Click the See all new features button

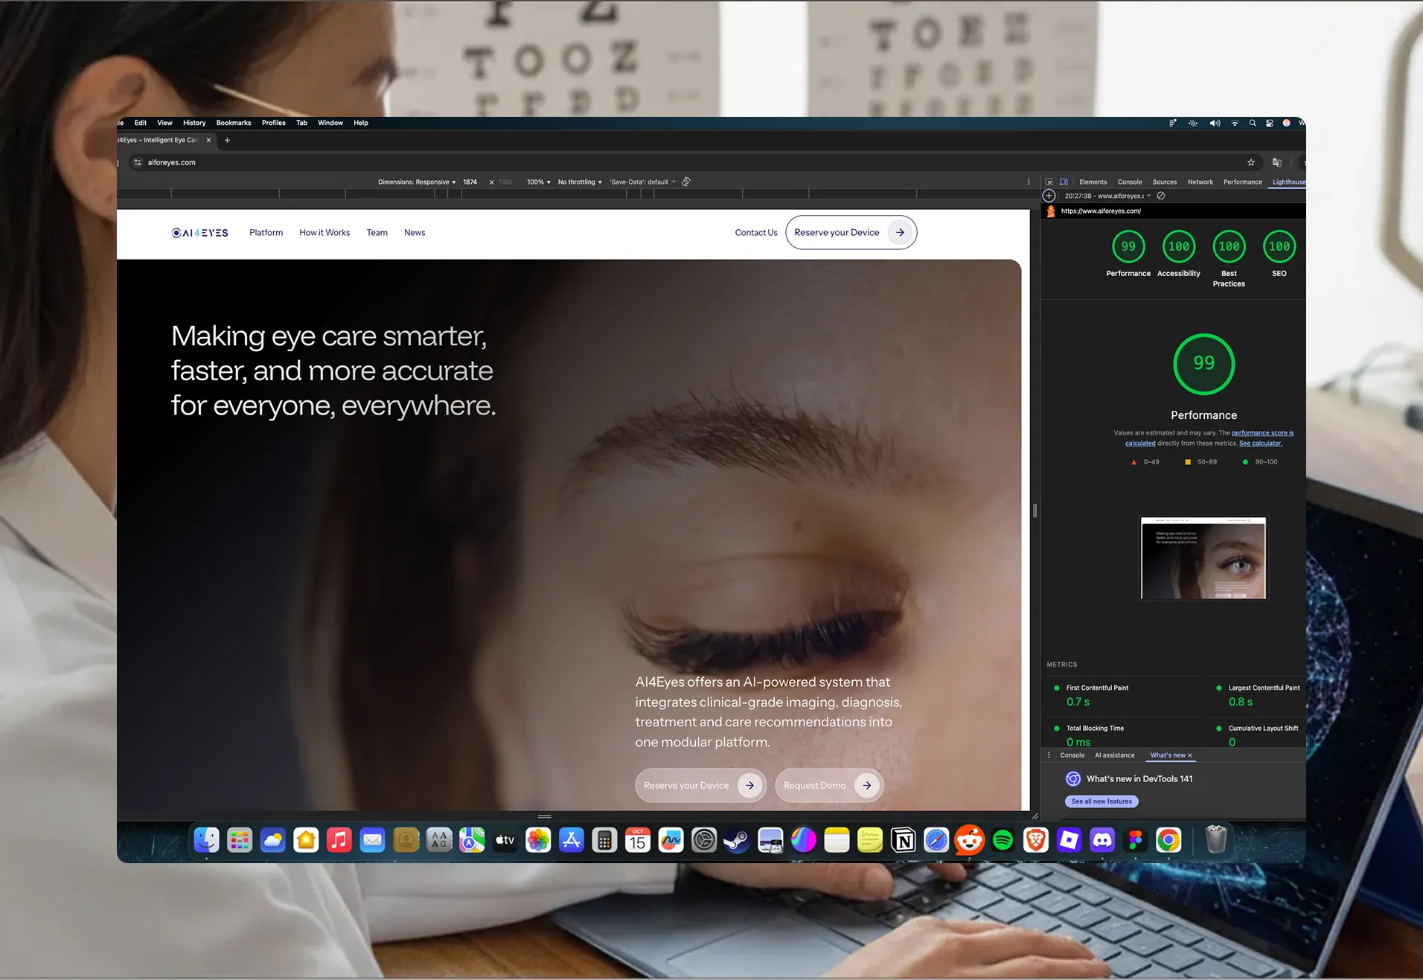pyautogui.click(x=1101, y=801)
